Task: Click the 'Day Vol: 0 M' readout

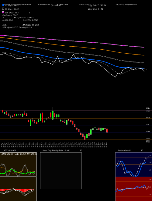Action: [95, 9]
